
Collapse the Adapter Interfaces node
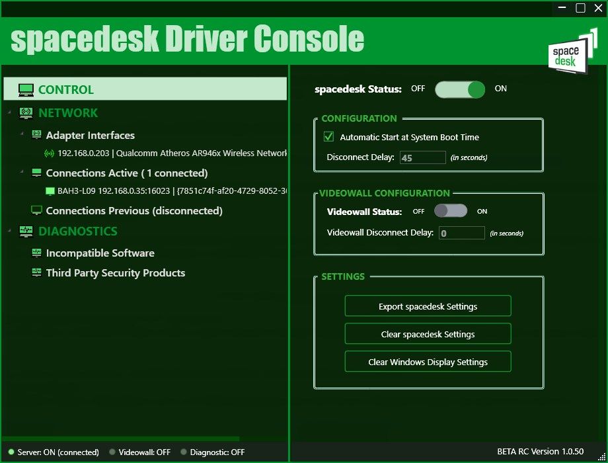22,134
